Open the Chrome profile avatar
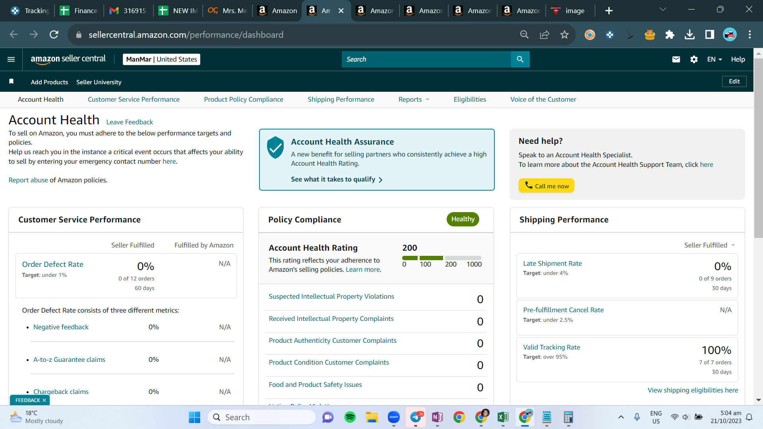763x429 pixels. point(730,35)
